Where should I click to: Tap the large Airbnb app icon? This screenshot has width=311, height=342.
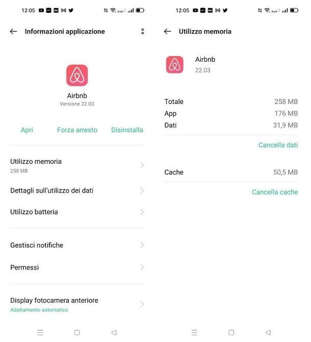[x=77, y=75]
